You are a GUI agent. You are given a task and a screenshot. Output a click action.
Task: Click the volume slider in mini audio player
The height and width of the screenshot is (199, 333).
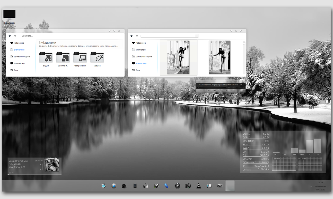[x=240, y=87]
